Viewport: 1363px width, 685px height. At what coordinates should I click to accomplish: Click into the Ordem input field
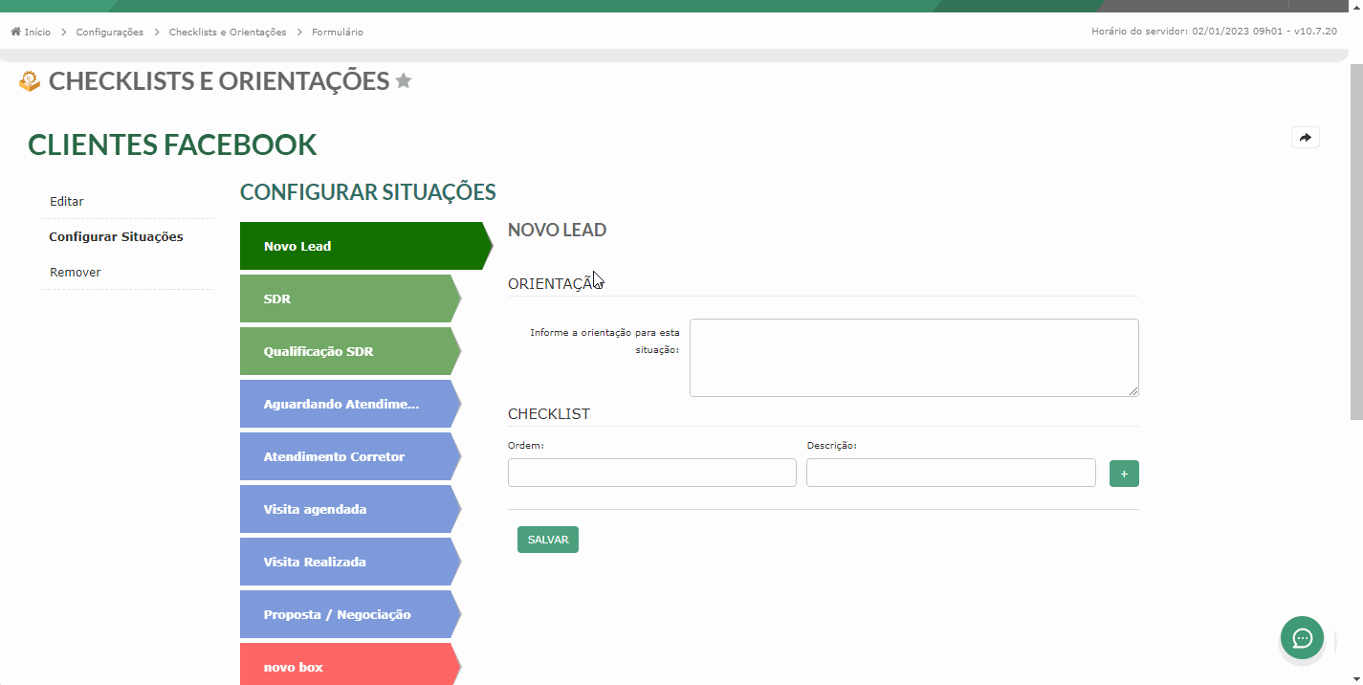coord(652,473)
